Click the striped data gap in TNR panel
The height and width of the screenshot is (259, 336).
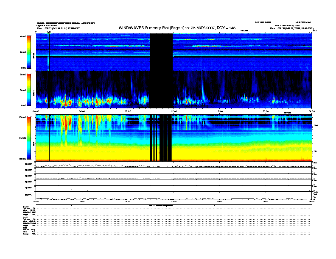[161, 138]
